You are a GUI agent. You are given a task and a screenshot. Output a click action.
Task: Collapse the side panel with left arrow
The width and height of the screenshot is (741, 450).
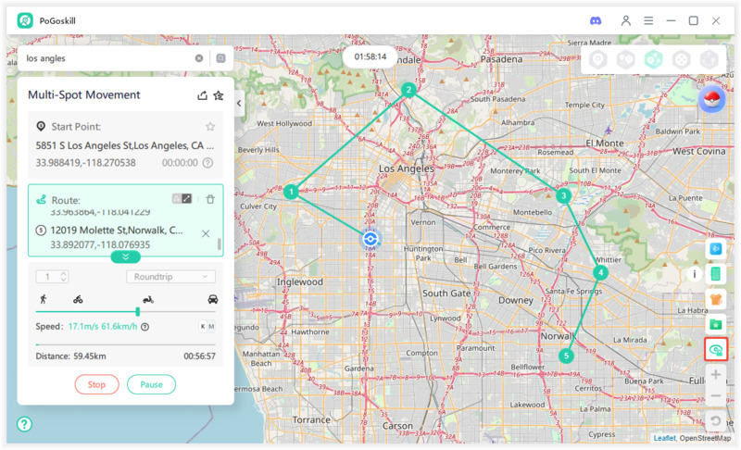(x=239, y=104)
